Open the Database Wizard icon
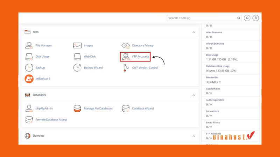This screenshot has width=280, height=157. (x=126, y=109)
